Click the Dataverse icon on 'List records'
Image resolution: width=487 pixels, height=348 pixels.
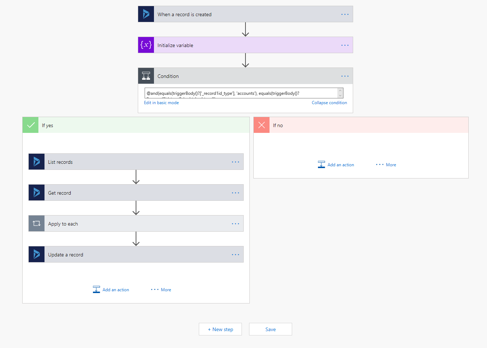(x=36, y=161)
